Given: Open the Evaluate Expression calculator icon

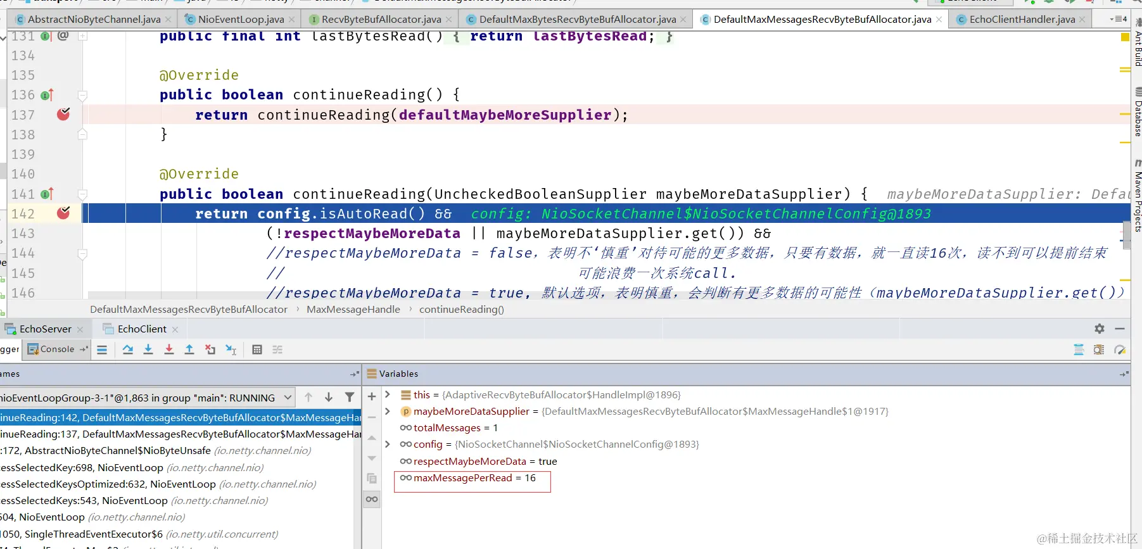Looking at the screenshot, I should click(x=257, y=350).
